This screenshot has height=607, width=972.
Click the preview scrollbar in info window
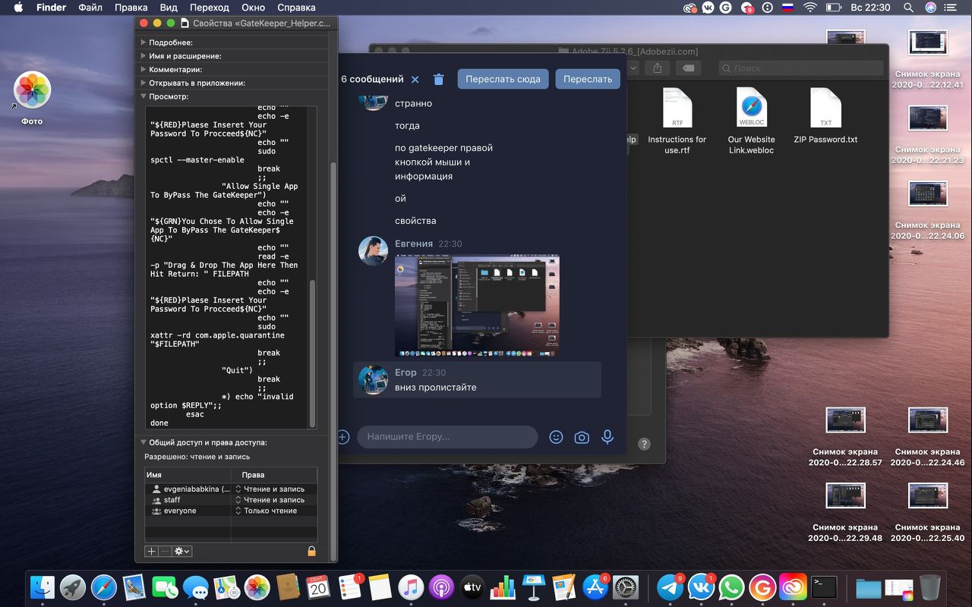(312, 353)
